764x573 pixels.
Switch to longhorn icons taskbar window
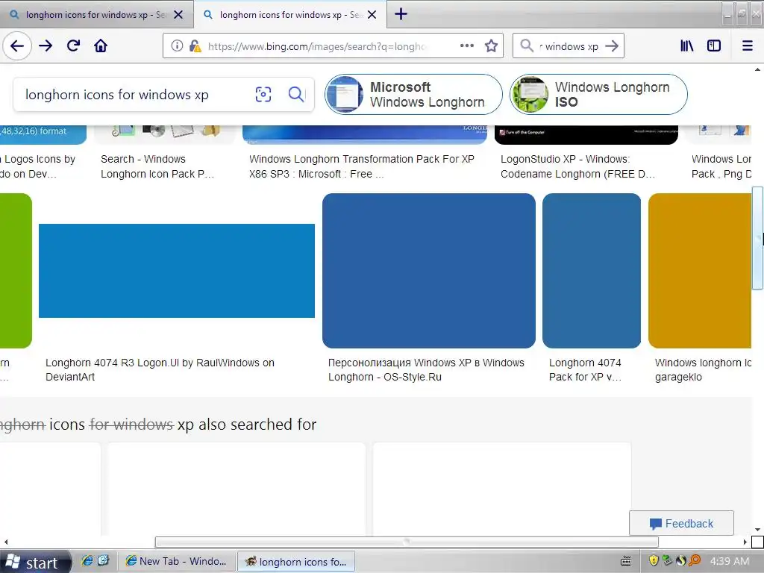[x=295, y=561]
